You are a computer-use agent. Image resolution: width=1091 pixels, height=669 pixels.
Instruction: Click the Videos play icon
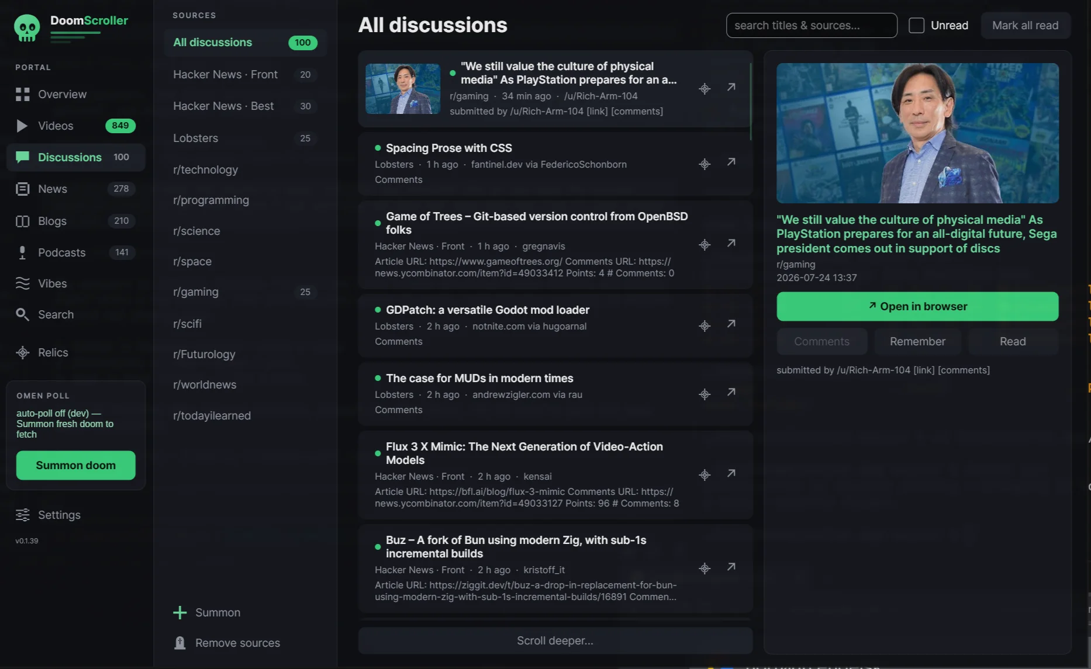[x=22, y=126]
